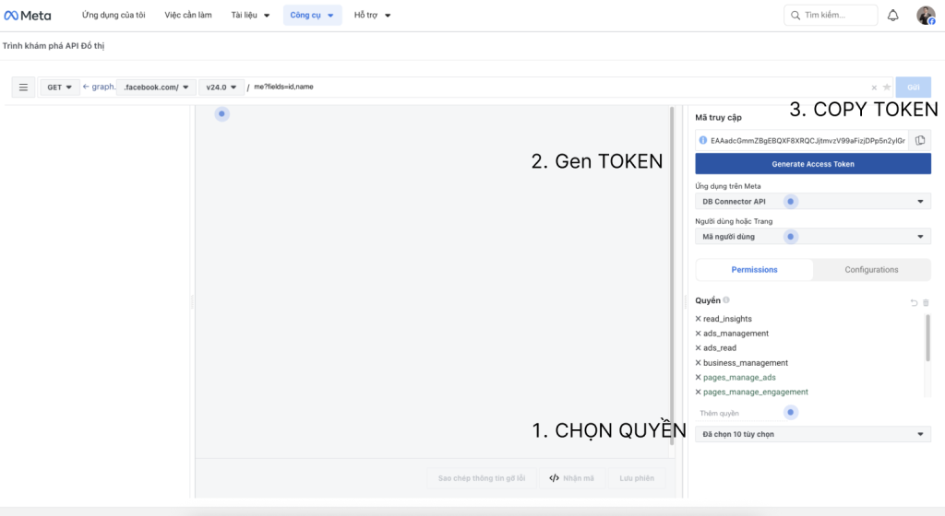Reset permissions with the undo icon
The width and height of the screenshot is (945, 516).
coord(914,302)
